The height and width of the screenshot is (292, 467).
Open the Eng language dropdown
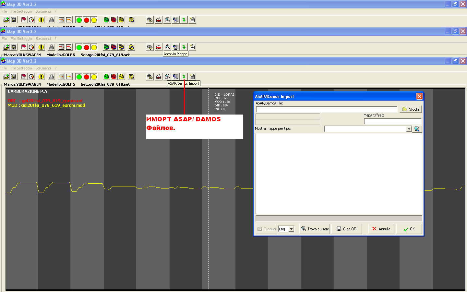click(x=291, y=229)
